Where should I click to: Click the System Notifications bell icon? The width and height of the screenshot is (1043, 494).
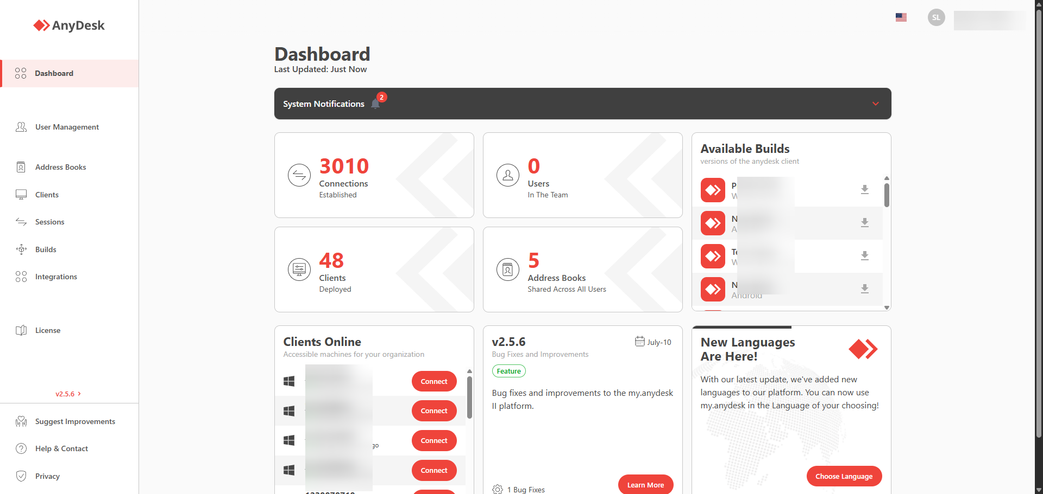coord(375,104)
